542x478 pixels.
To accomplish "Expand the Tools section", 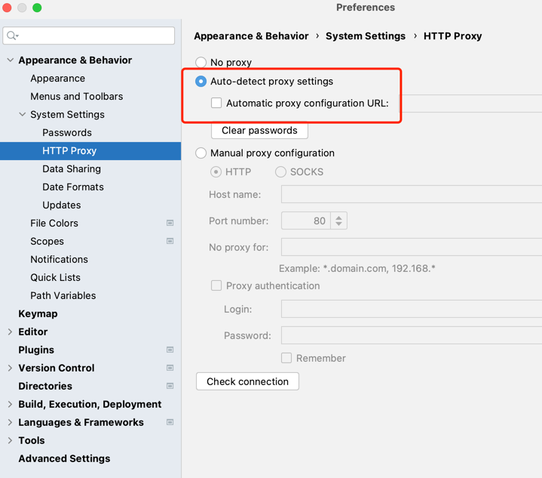I will coord(10,440).
